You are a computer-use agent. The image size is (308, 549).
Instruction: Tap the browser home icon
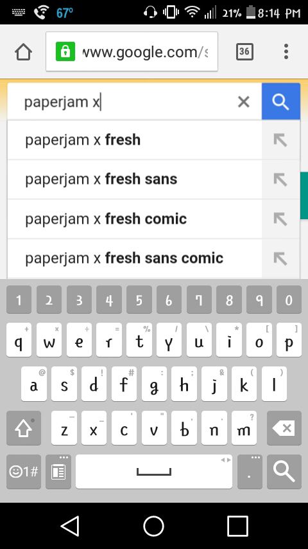coord(24,53)
